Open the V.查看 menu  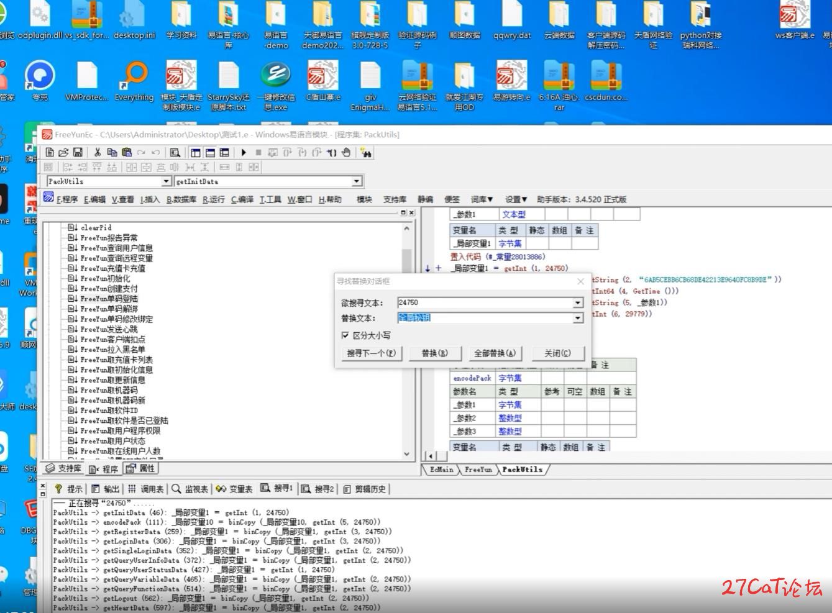pos(122,199)
